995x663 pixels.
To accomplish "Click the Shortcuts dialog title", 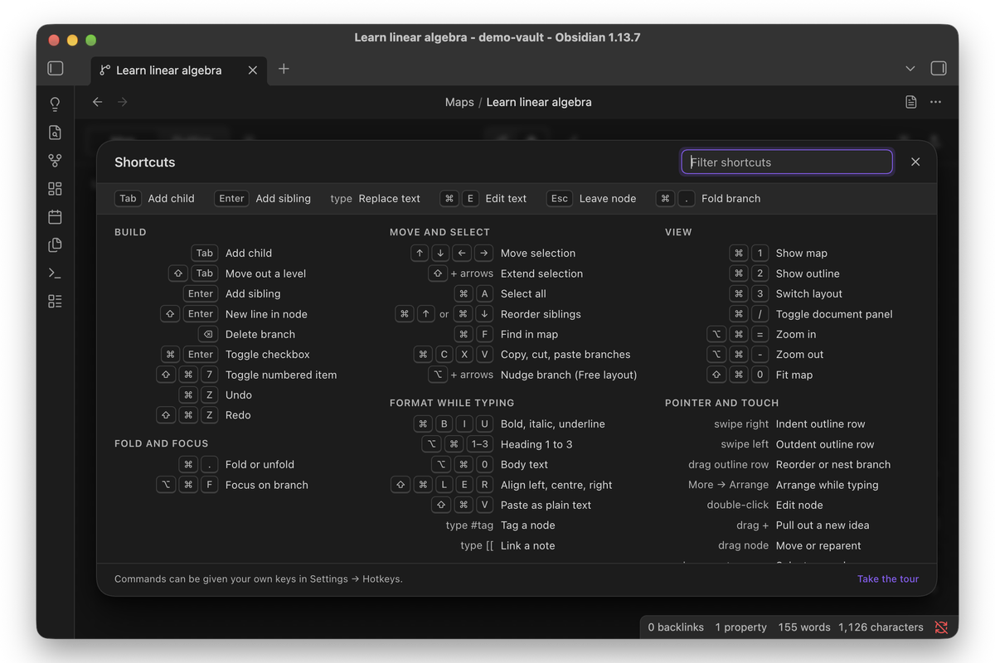I will point(145,162).
